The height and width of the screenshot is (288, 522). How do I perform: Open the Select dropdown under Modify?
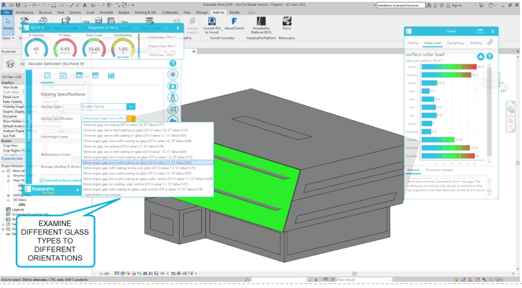pyautogui.click(x=8, y=38)
